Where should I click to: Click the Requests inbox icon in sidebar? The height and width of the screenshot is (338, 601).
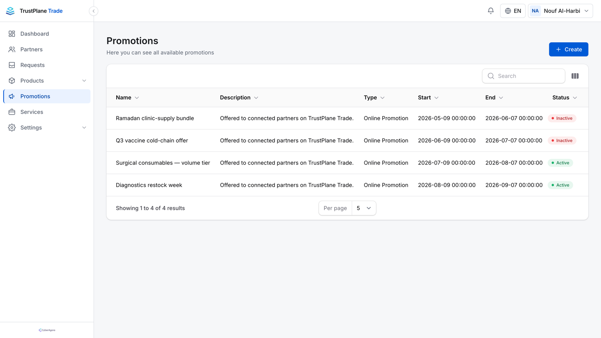click(12, 65)
